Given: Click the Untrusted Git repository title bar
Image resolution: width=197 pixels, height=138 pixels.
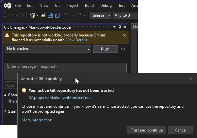Looking at the screenshot, I should point(107,79).
